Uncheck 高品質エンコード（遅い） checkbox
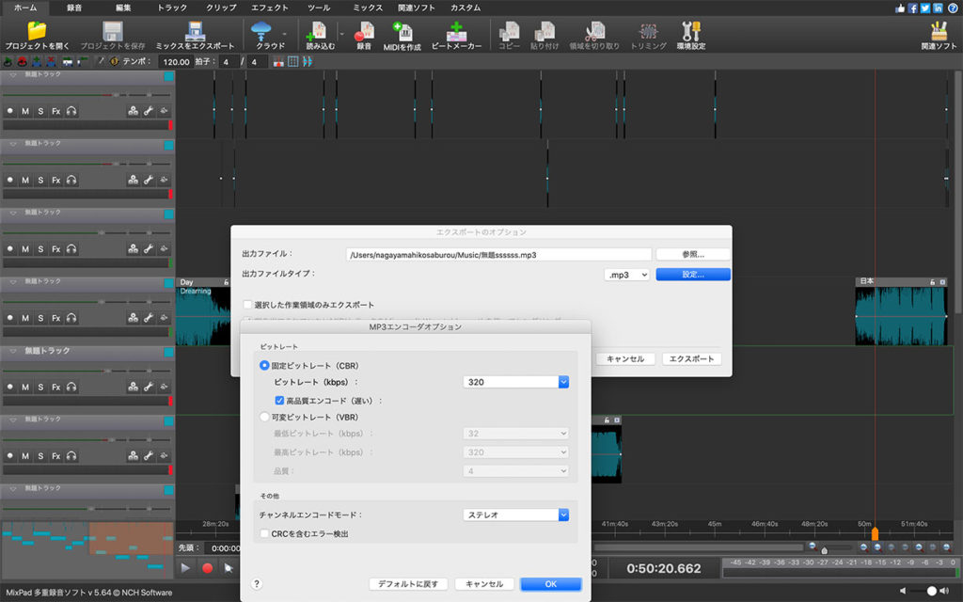 (x=279, y=401)
